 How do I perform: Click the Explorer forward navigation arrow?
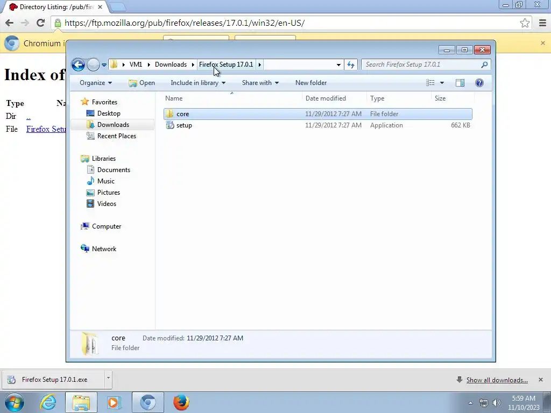coord(93,65)
